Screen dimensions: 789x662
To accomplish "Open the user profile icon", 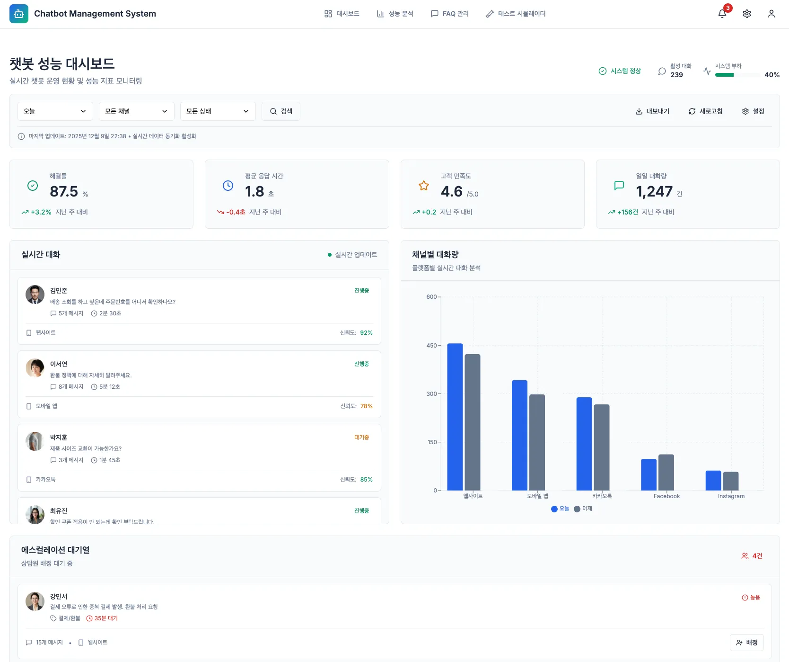I will click(x=771, y=14).
